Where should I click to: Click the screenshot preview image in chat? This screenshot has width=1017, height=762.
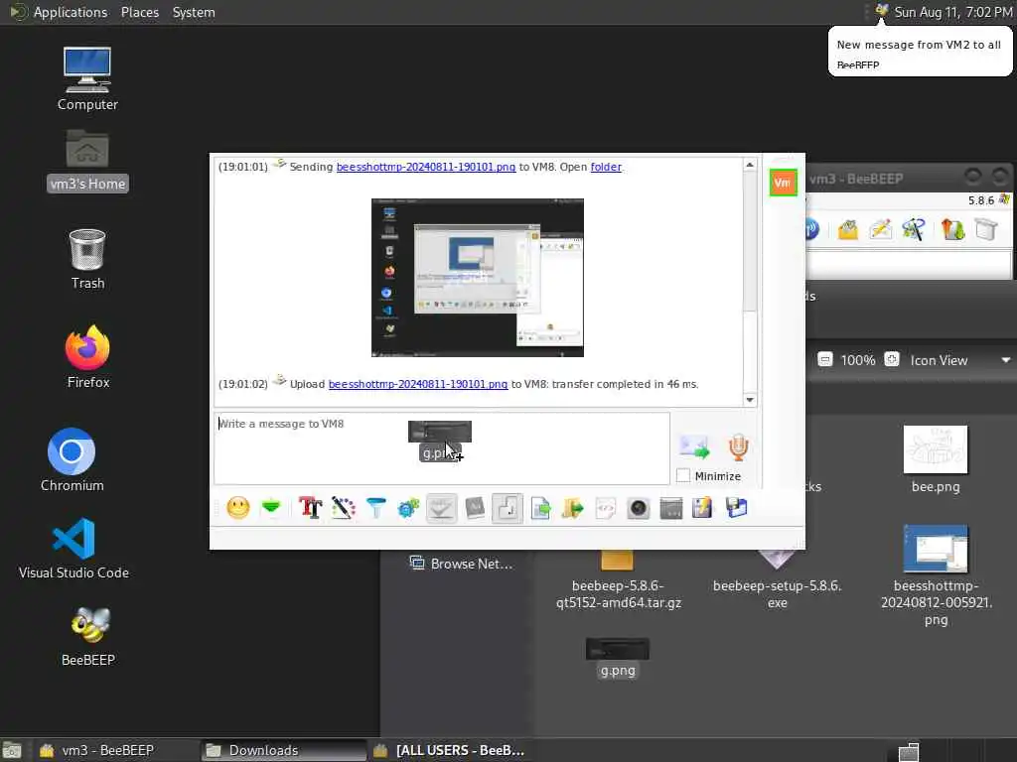(x=478, y=278)
